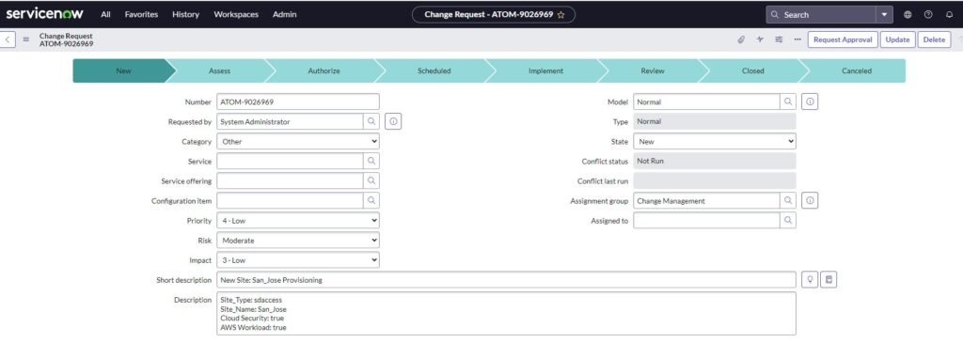
Task: Look up Requested by with magnifier icon
Action: (x=371, y=121)
